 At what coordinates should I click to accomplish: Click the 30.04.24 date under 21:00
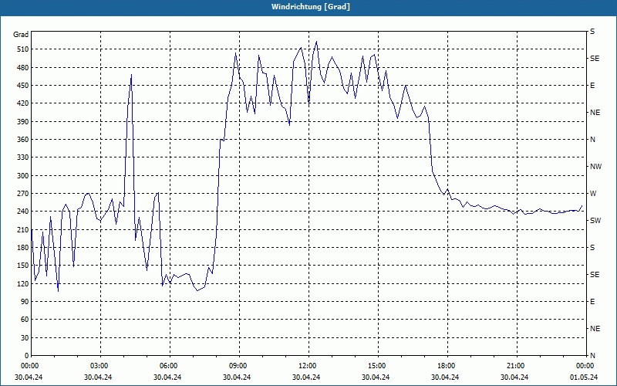coord(514,378)
